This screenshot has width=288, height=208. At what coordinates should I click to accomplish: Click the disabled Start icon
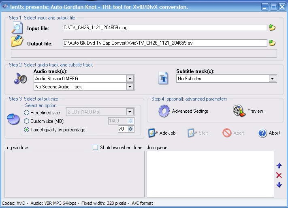[192, 133]
